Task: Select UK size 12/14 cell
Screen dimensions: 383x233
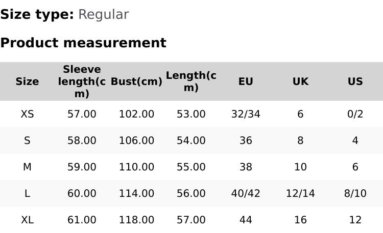Action: (x=300, y=193)
